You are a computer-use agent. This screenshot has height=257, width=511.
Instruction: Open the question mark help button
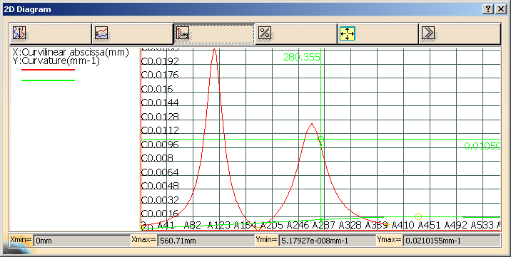coord(488,9)
